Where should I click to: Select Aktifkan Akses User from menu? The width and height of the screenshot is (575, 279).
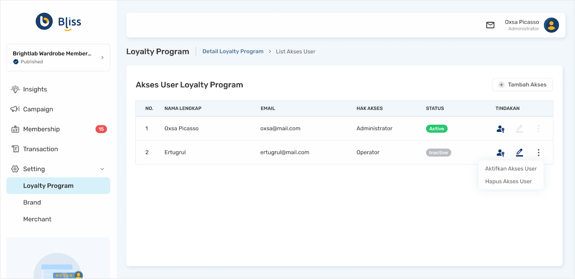tap(511, 169)
